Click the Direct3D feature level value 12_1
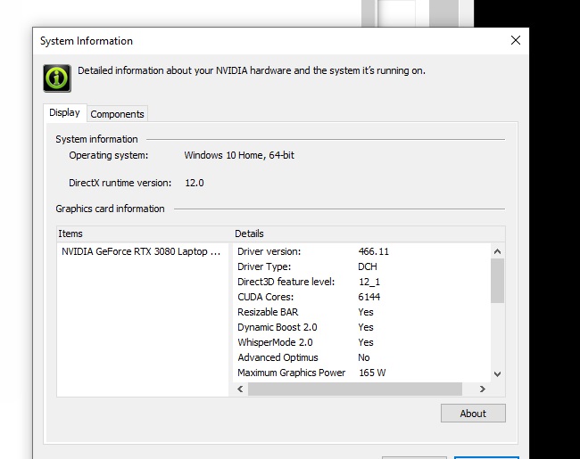 (369, 282)
